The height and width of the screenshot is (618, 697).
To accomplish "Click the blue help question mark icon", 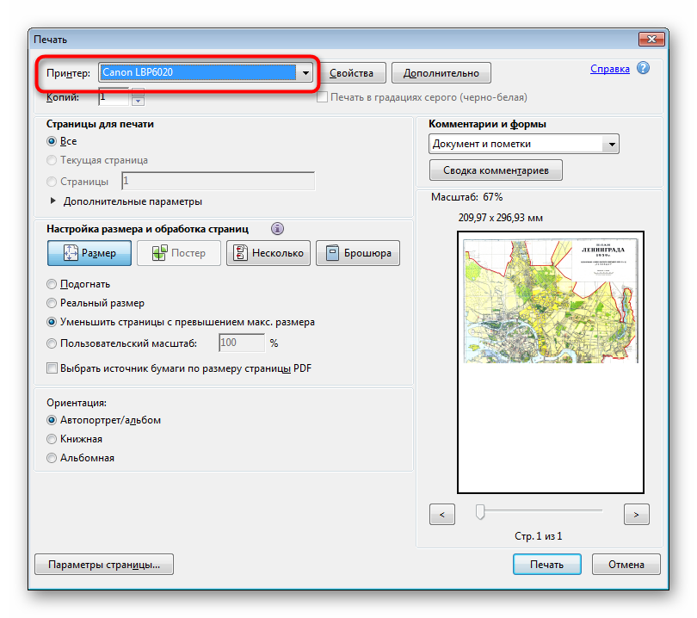I will coord(643,69).
